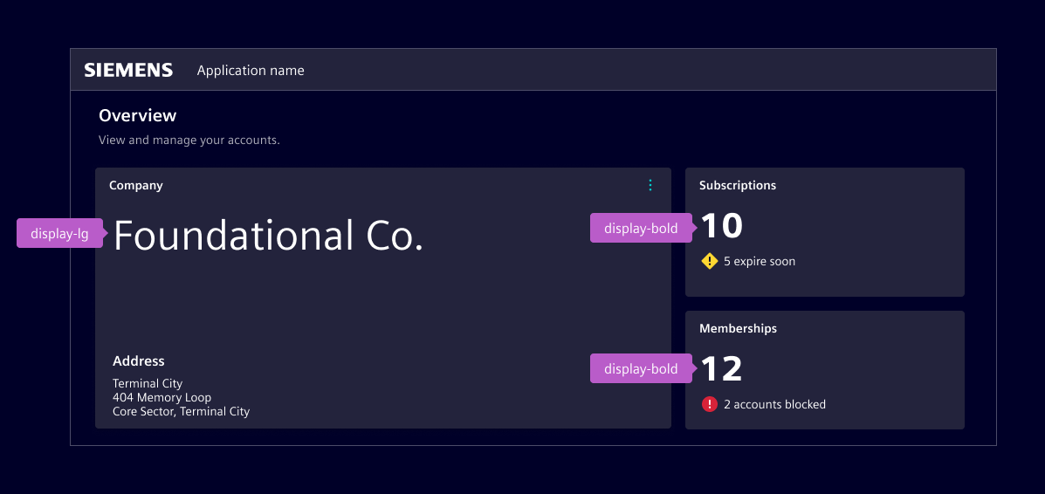The height and width of the screenshot is (494, 1045).
Task: Open the Company card three-dot menu
Action: pyautogui.click(x=650, y=185)
